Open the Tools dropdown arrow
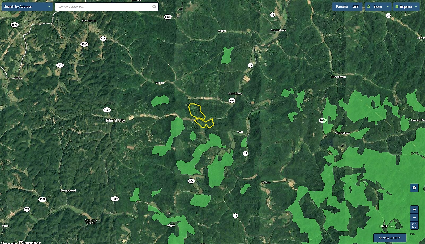Viewport: 425px width, 244px height. point(388,7)
